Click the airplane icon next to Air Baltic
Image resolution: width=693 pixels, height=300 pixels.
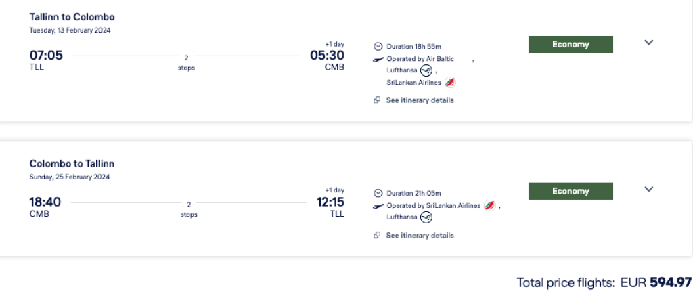pyautogui.click(x=378, y=60)
